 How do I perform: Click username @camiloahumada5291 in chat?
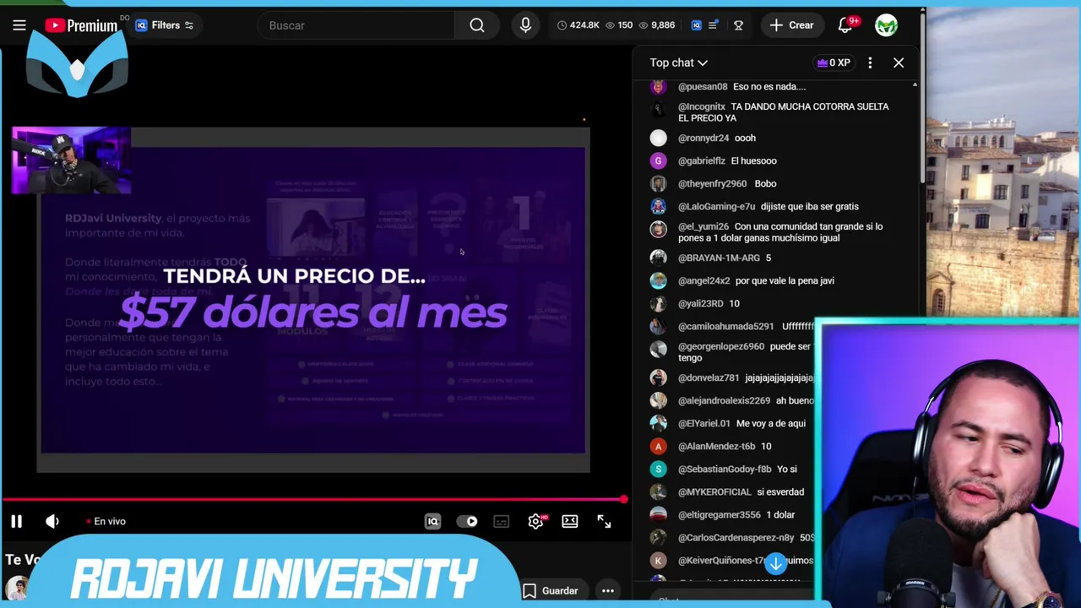coord(725,326)
